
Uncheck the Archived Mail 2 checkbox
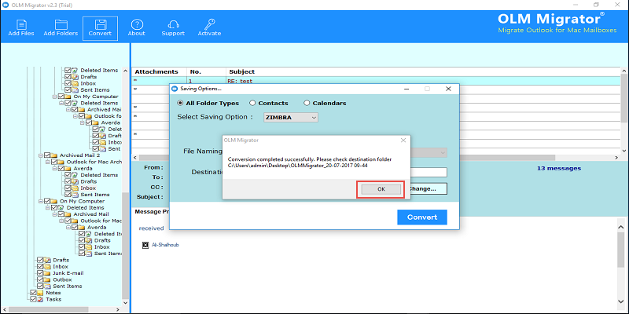[47, 155]
